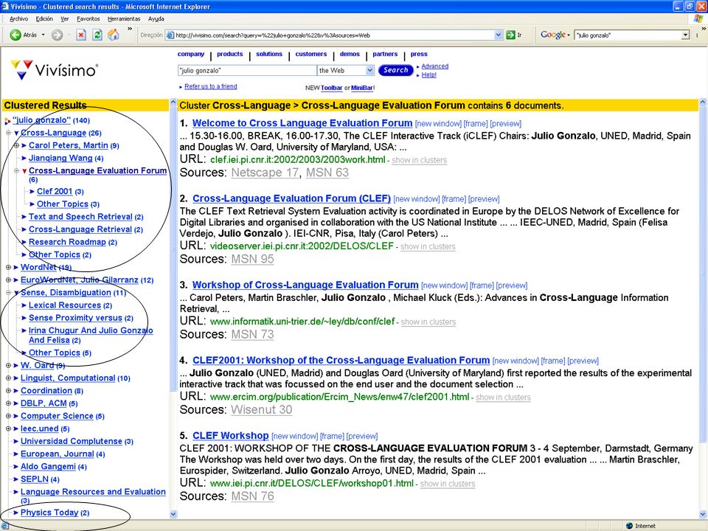Viewport: 708px width, 531px height.
Task: Go to Home page icon
Action: coord(114,35)
